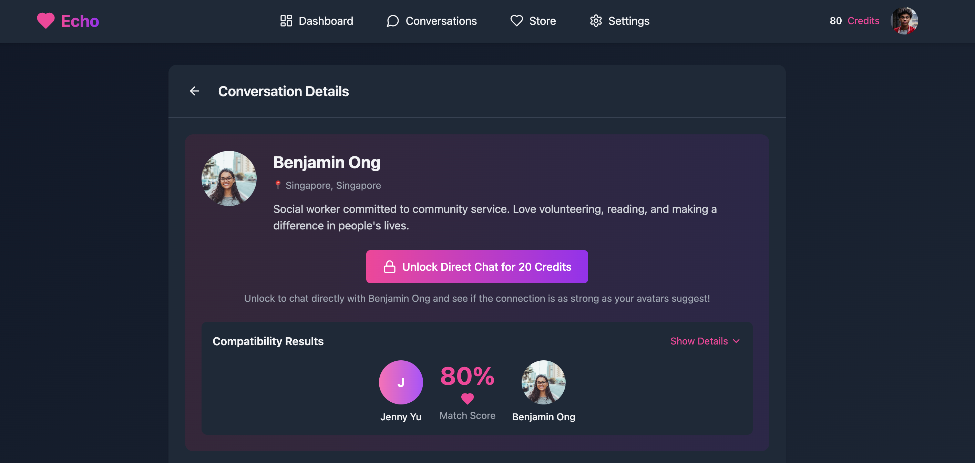Click Benjamin Ong's large profile photo
The width and height of the screenshot is (975, 463).
coord(229,178)
